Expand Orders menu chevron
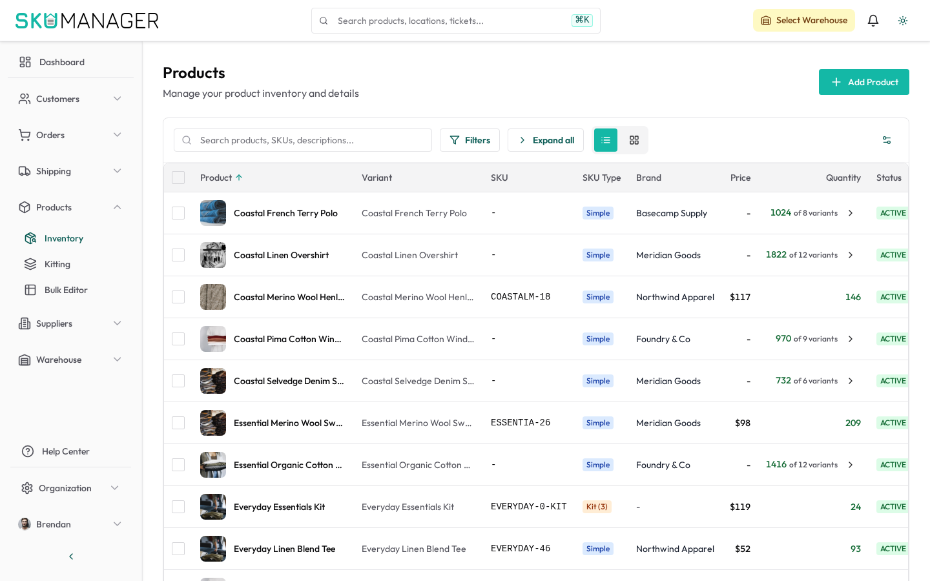Viewport: 930px width, 581px height. pos(118,135)
